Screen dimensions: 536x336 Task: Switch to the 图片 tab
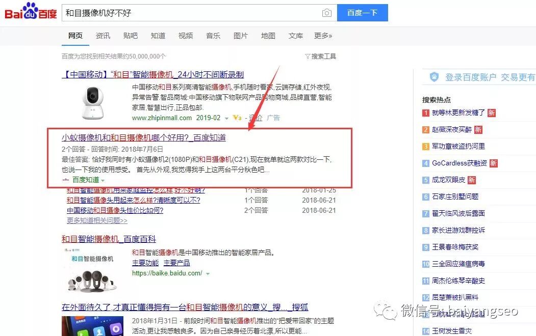coord(241,36)
